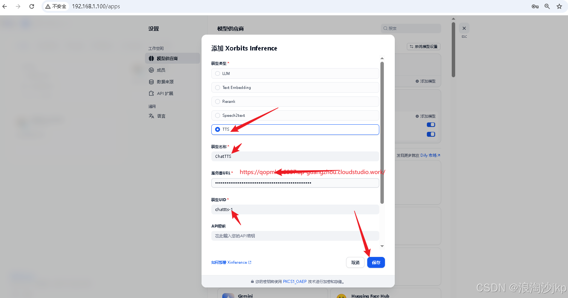Click the lower 添加模型 button
568x298 pixels.
point(425,116)
